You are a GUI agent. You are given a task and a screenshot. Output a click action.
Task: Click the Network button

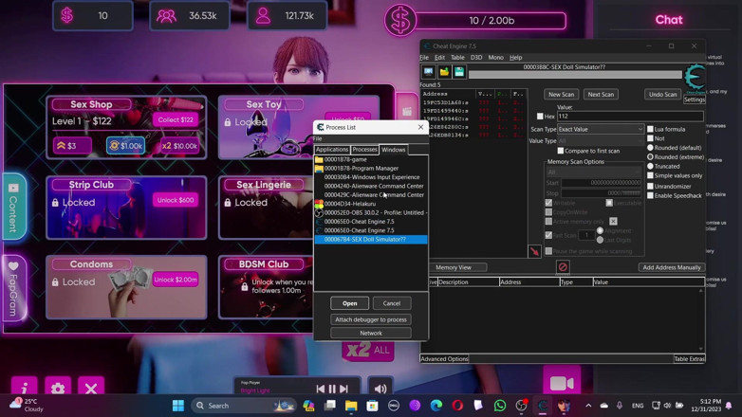(371, 333)
